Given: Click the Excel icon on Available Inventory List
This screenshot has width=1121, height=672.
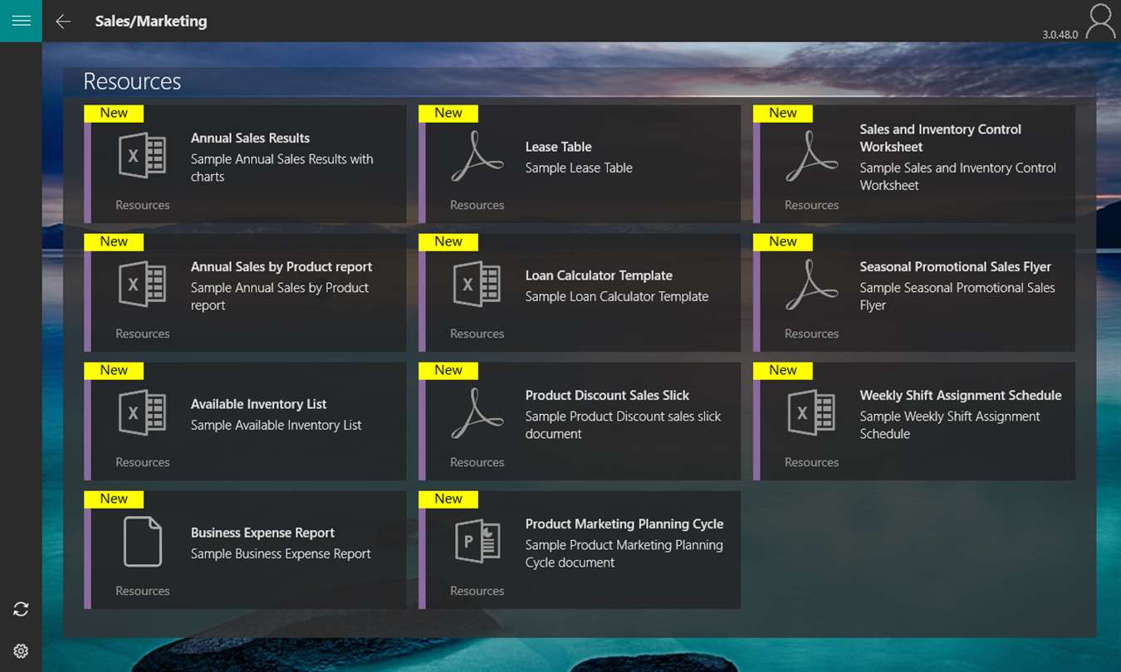Looking at the screenshot, I should pos(143,412).
